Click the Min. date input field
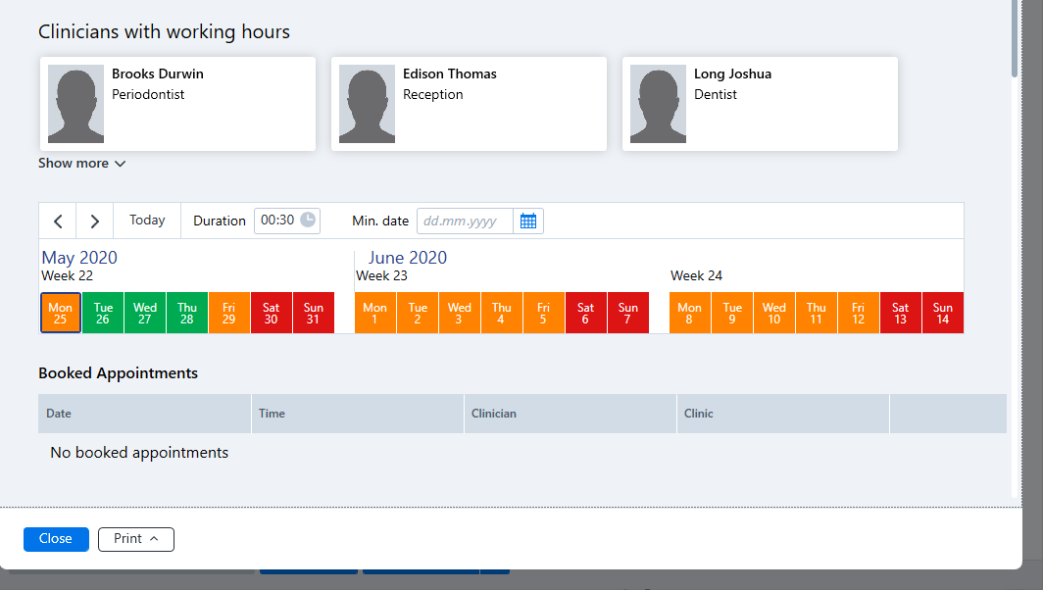 coord(465,221)
